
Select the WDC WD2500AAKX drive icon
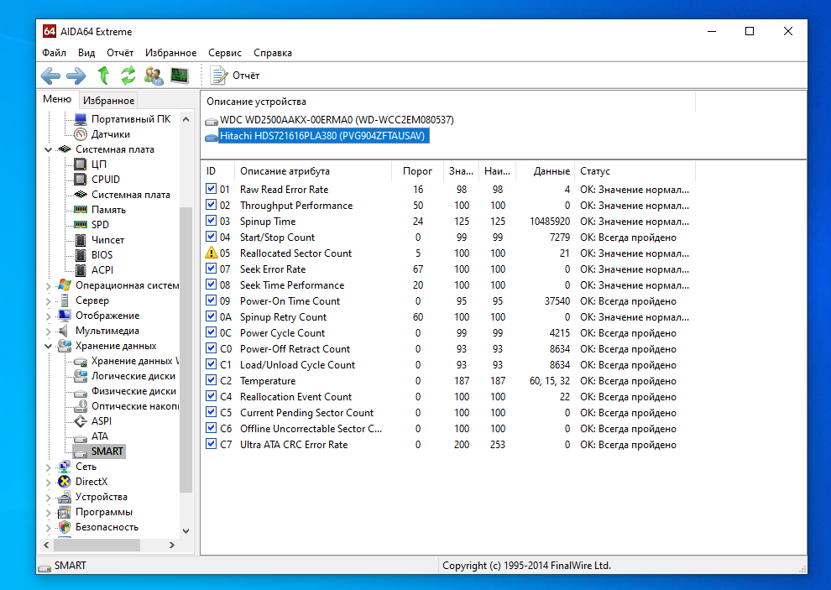click(x=212, y=120)
